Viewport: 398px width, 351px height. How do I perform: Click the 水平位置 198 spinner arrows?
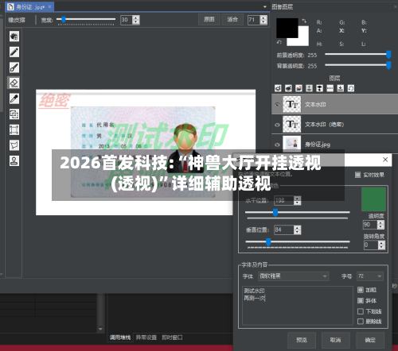point(298,201)
